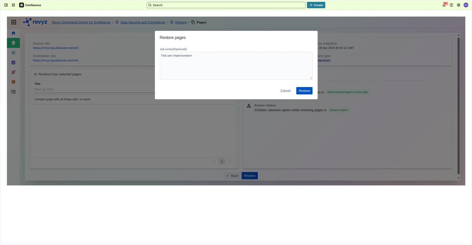Open the shield Data Security sidebar icon
Viewport: 472px width, 245px height.
pos(13,43)
